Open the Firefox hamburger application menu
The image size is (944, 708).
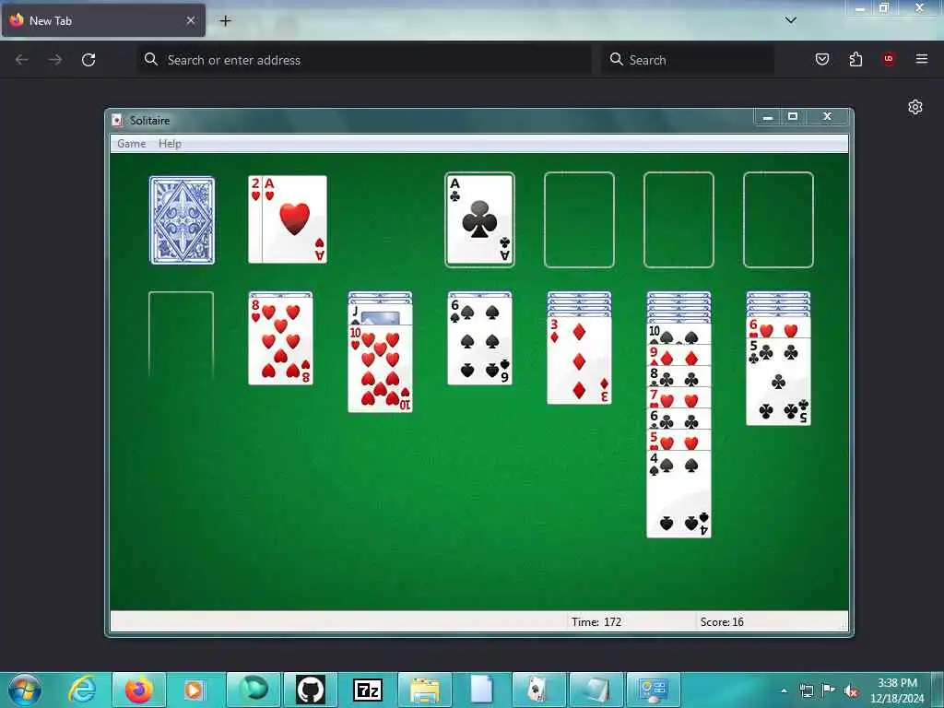(x=922, y=59)
